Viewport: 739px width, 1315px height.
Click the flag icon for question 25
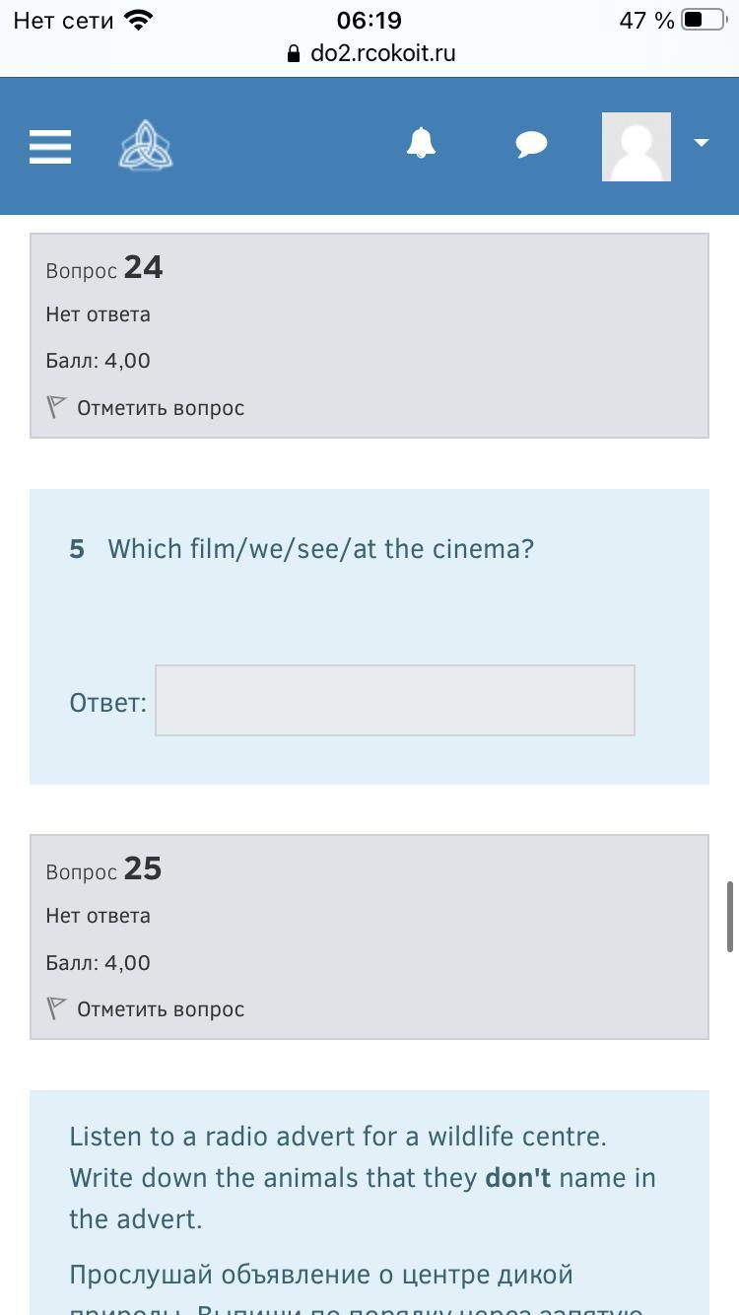click(56, 1008)
